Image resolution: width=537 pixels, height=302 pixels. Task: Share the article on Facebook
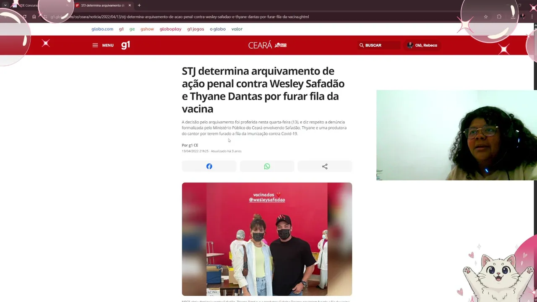tap(209, 167)
